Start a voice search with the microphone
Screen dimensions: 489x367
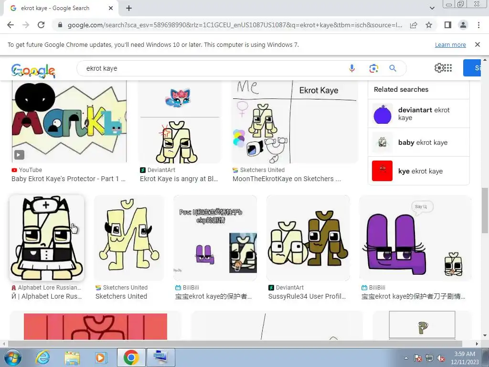coord(352,68)
